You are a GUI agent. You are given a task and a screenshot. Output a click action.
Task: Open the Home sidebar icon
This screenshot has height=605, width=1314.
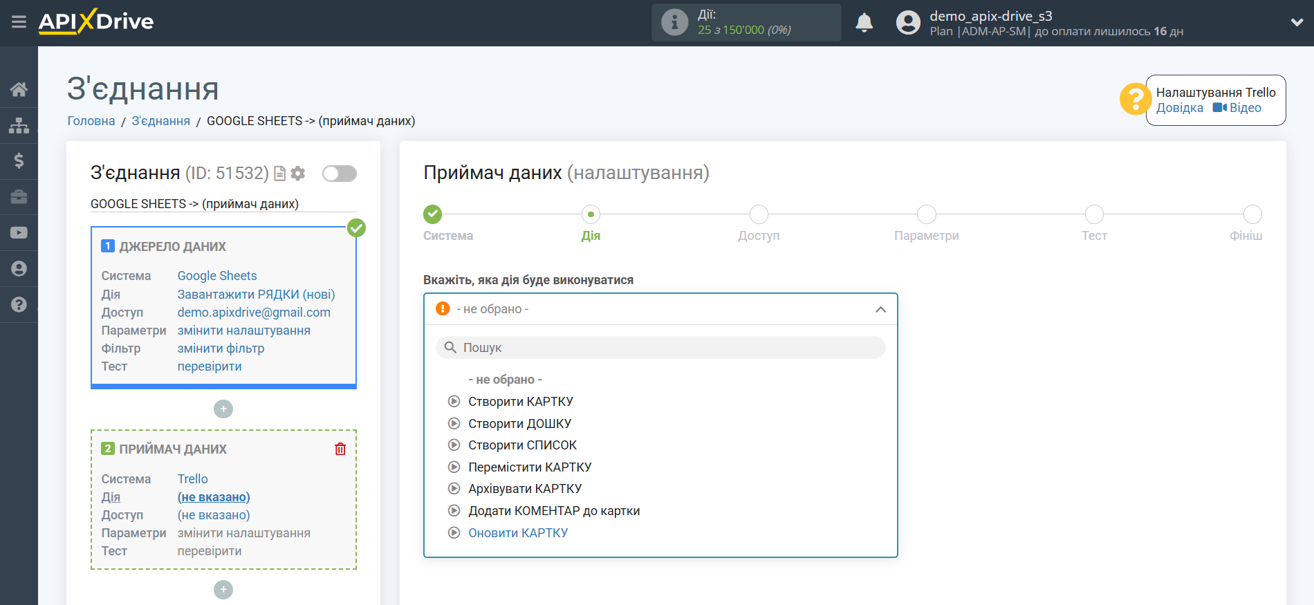19,89
